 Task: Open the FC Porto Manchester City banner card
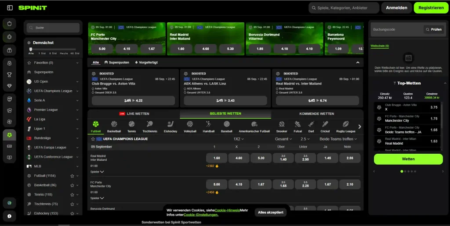pyautogui.click(x=127, y=39)
